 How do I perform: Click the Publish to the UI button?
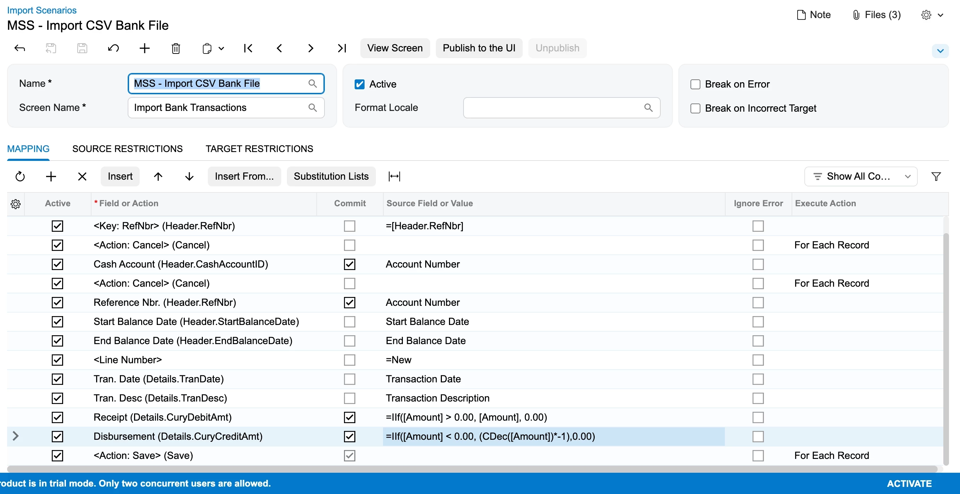(478, 49)
